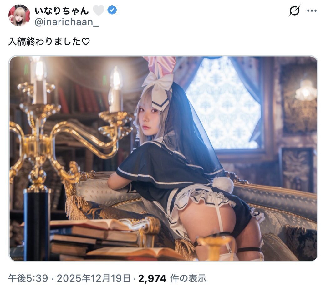Open the three-dot more options menu
This screenshot has height=290, width=326.
[x=312, y=11]
